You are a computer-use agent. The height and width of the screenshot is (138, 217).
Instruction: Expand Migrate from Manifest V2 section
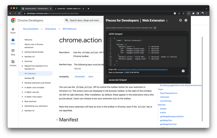tap(22, 66)
